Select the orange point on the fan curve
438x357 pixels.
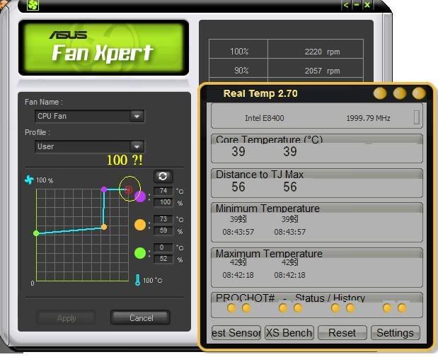coord(104,227)
